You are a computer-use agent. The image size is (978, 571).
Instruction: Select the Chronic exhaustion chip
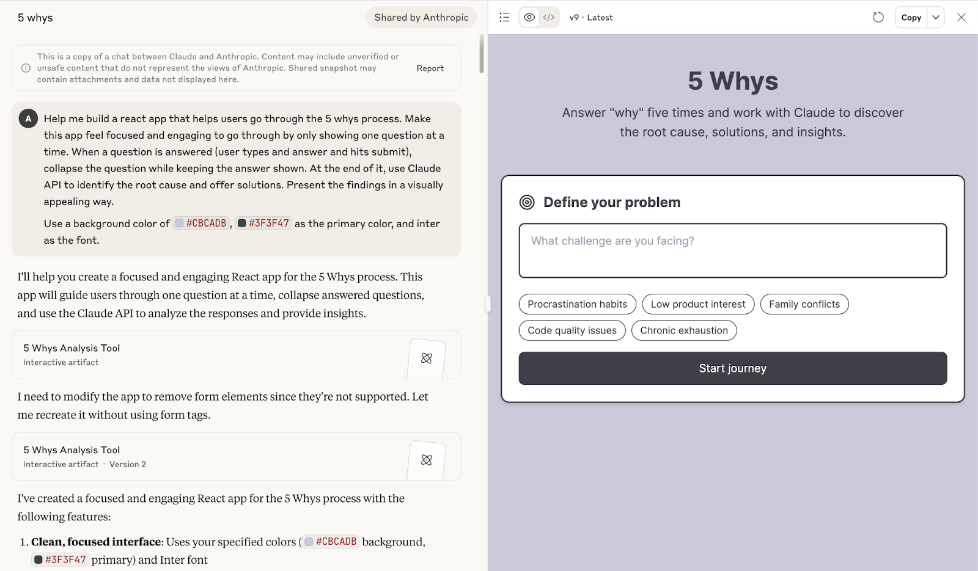(683, 330)
